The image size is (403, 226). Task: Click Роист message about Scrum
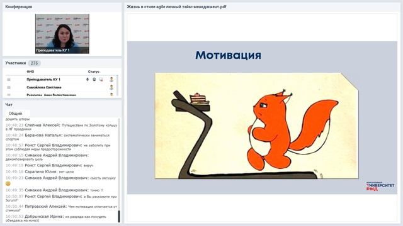(x=61, y=198)
